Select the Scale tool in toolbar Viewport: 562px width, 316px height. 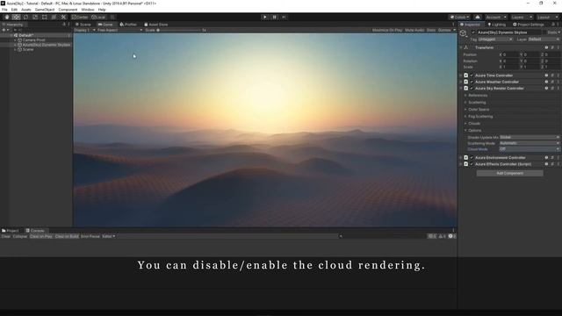click(35, 18)
